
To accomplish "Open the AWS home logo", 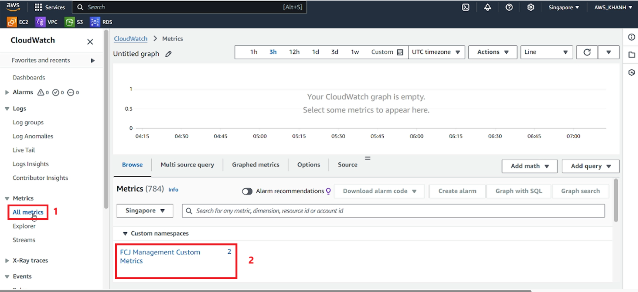I will click(x=13, y=7).
